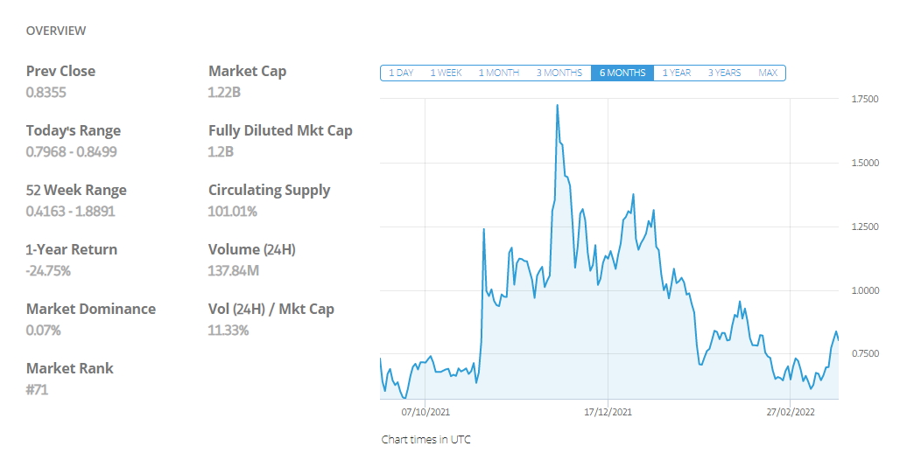Click the Volume (24H) label
Viewport: 907px width, 467px height.
(x=252, y=250)
